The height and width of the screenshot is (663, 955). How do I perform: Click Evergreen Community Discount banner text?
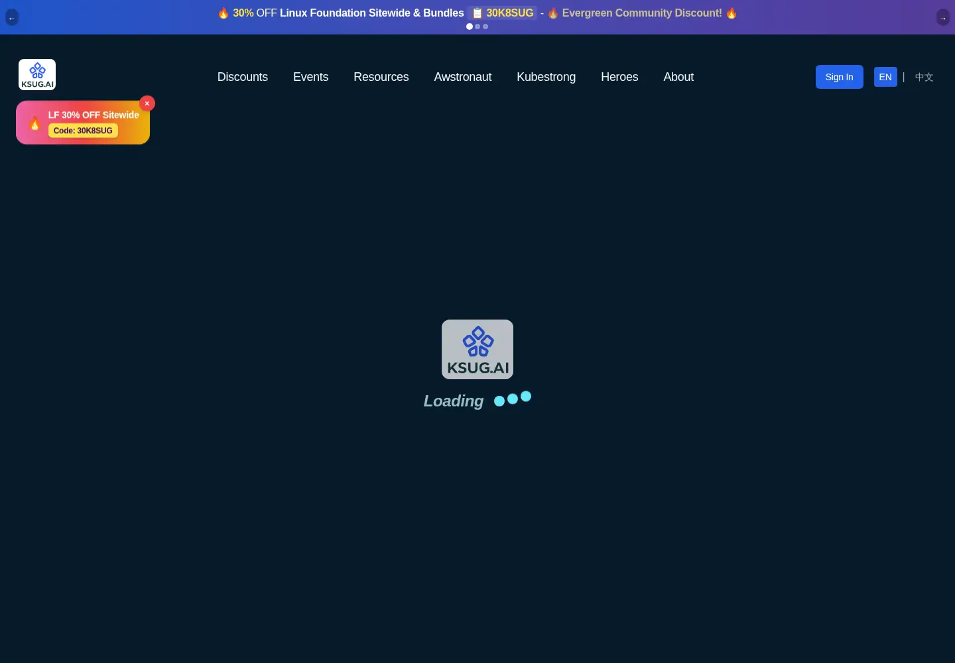(x=642, y=13)
